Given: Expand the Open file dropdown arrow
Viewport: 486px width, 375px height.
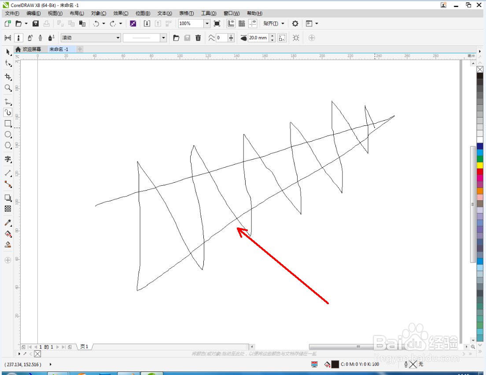Looking at the screenshot, I should point(26,24).
